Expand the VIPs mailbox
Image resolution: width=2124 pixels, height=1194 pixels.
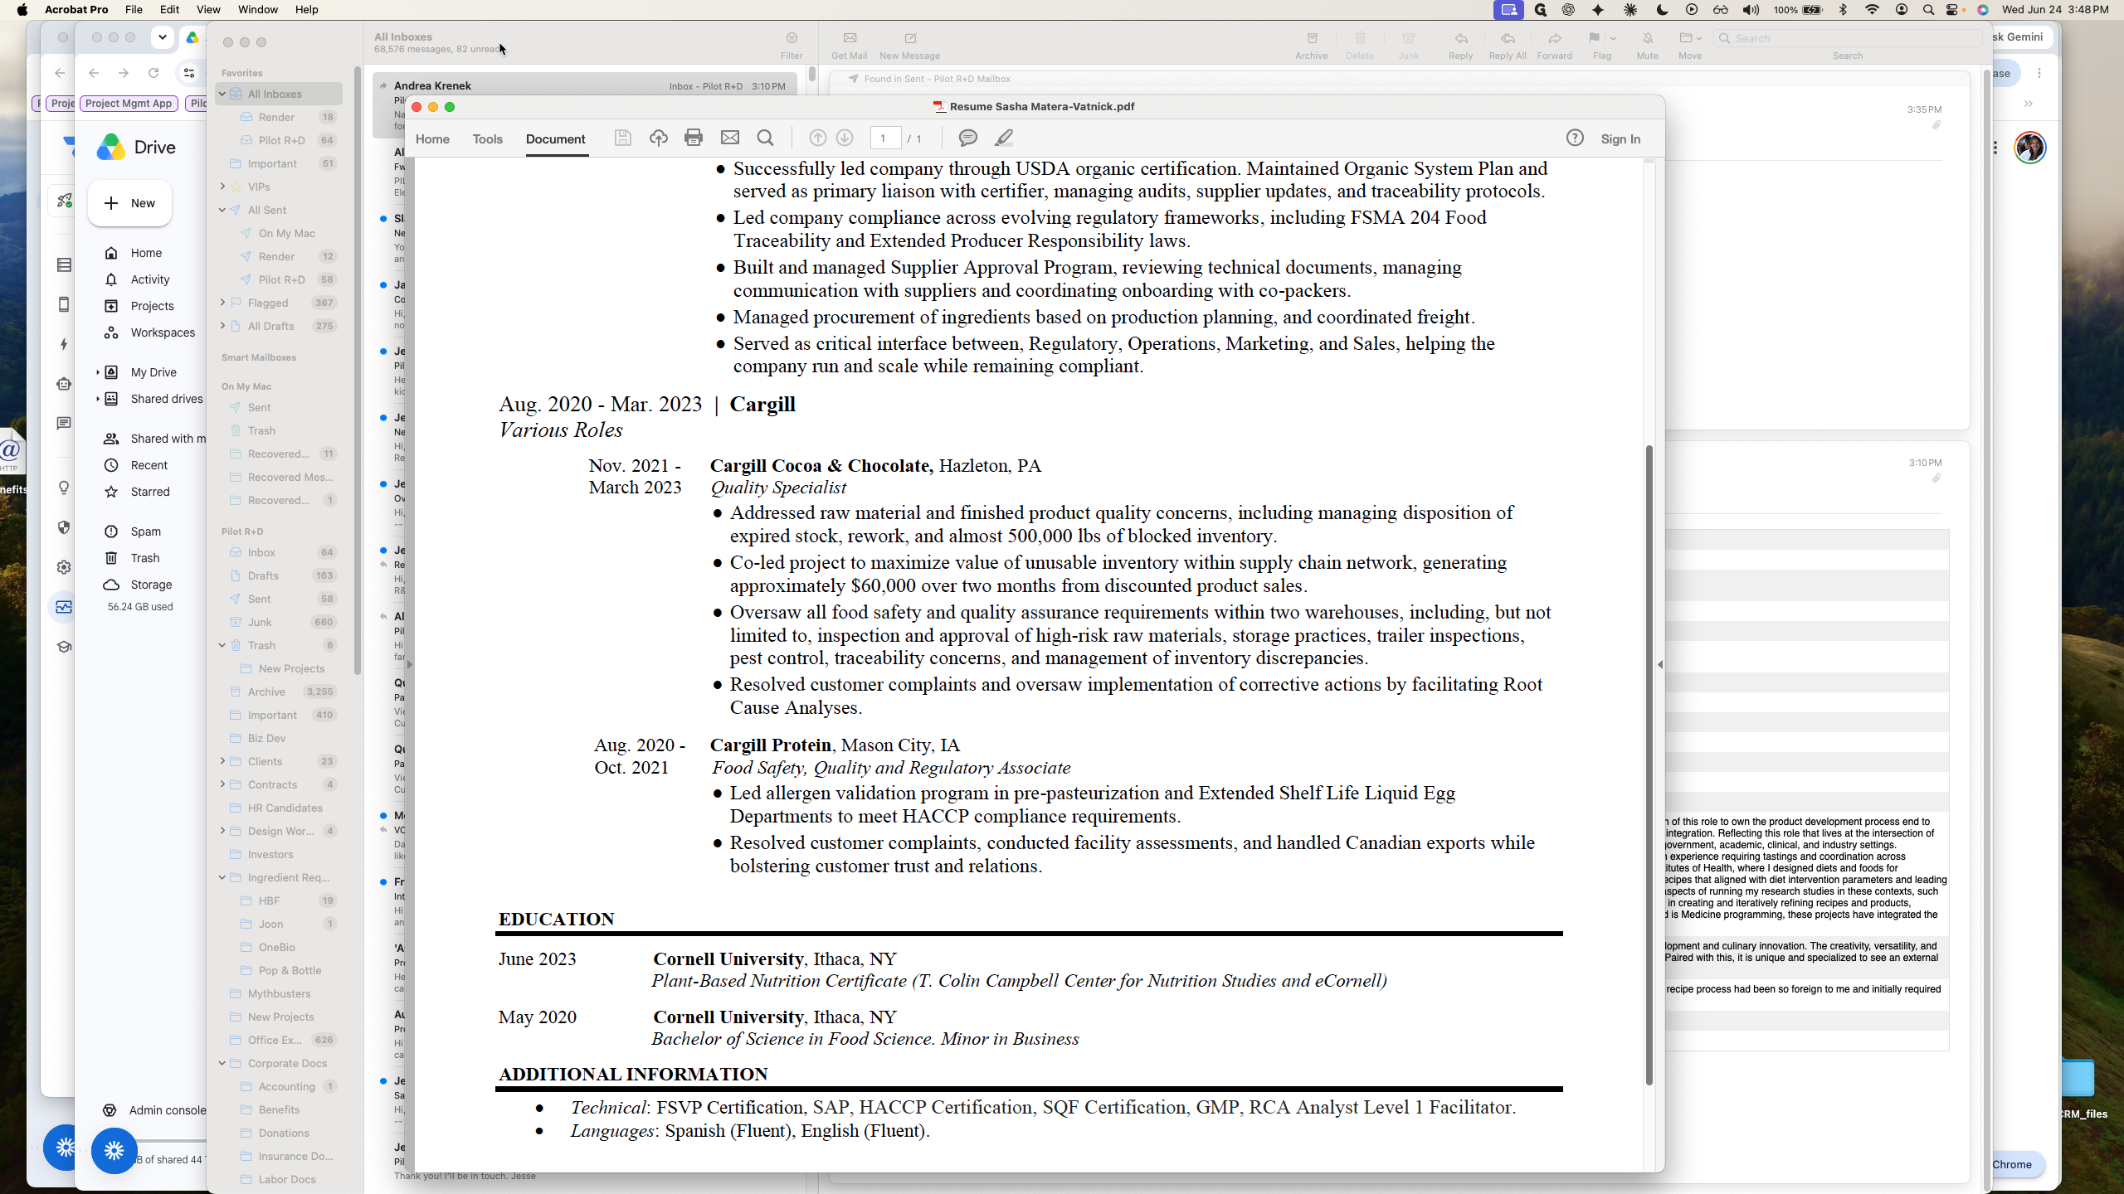click(222, 187)
